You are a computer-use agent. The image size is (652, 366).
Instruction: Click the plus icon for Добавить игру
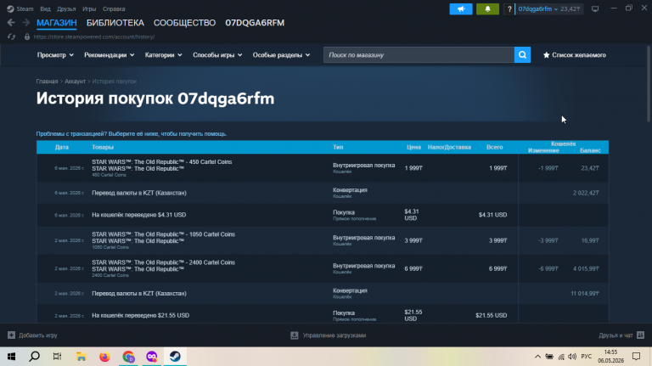click(x=11, y=335)
